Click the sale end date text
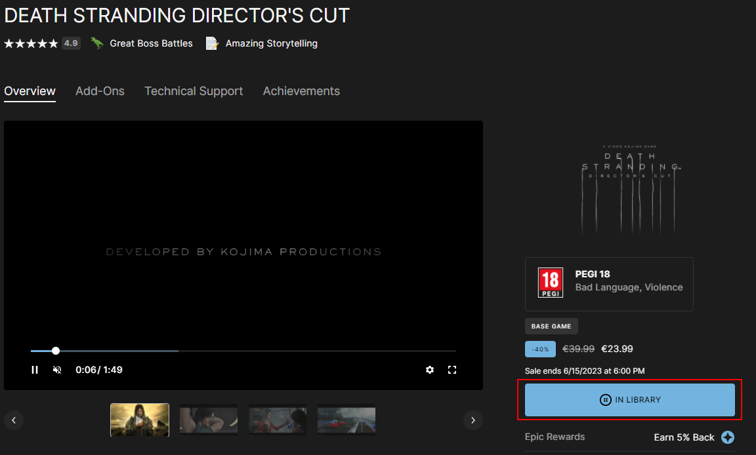The height and width of the screenshot is (455, 756). (584, 370)
